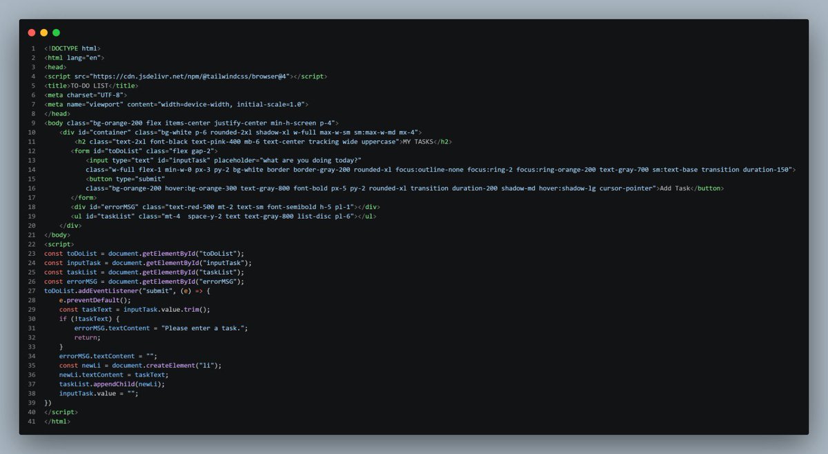Click the taskList.appendChild(newLi) statement
Screen dimensions: 828x454
pos(112,384)
